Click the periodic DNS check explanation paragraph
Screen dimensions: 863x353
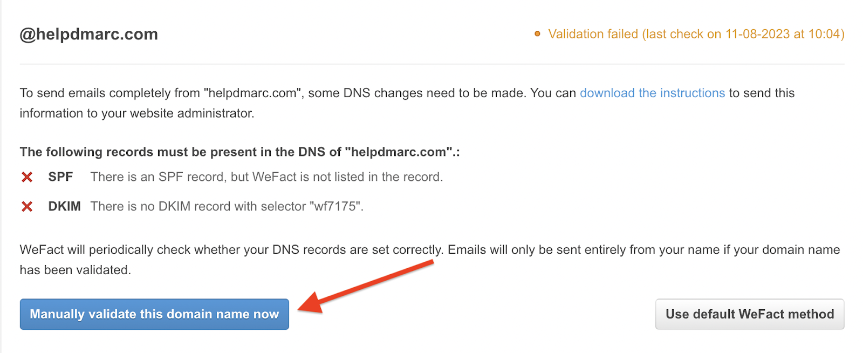[378, 249]
